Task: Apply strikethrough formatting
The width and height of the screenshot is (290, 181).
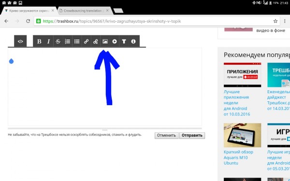Action: [x=58, y=41]
